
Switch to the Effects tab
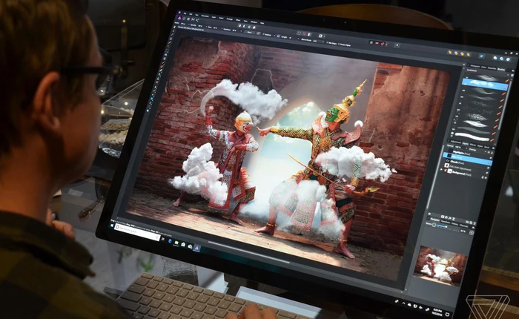coord(473,145)
